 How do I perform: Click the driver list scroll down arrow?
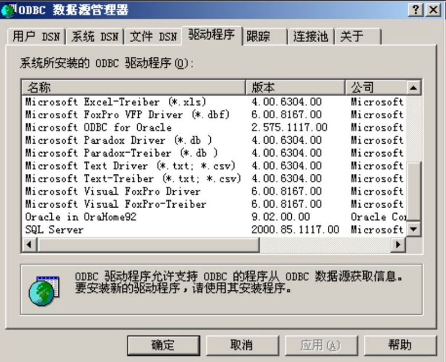tap(414, 229)
